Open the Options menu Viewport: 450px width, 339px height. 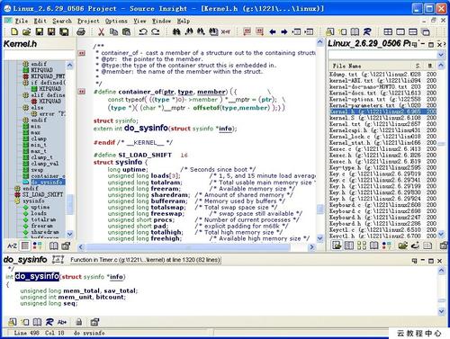pos(116,21)
